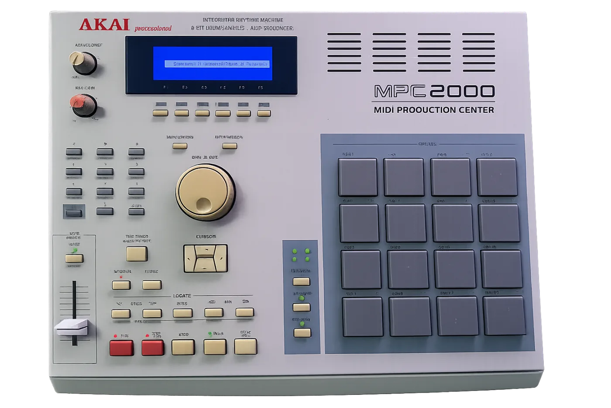Click the fourth button in the LOCATE row
This screenshot has width=611, height=408.
[214, 312]
